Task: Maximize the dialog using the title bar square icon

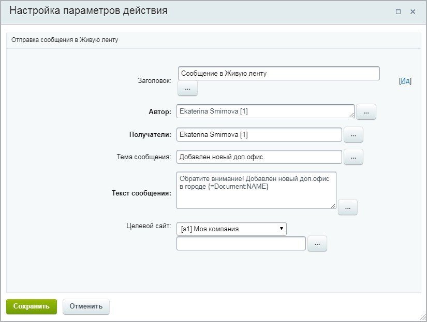Action: click(x=398, y=11)
